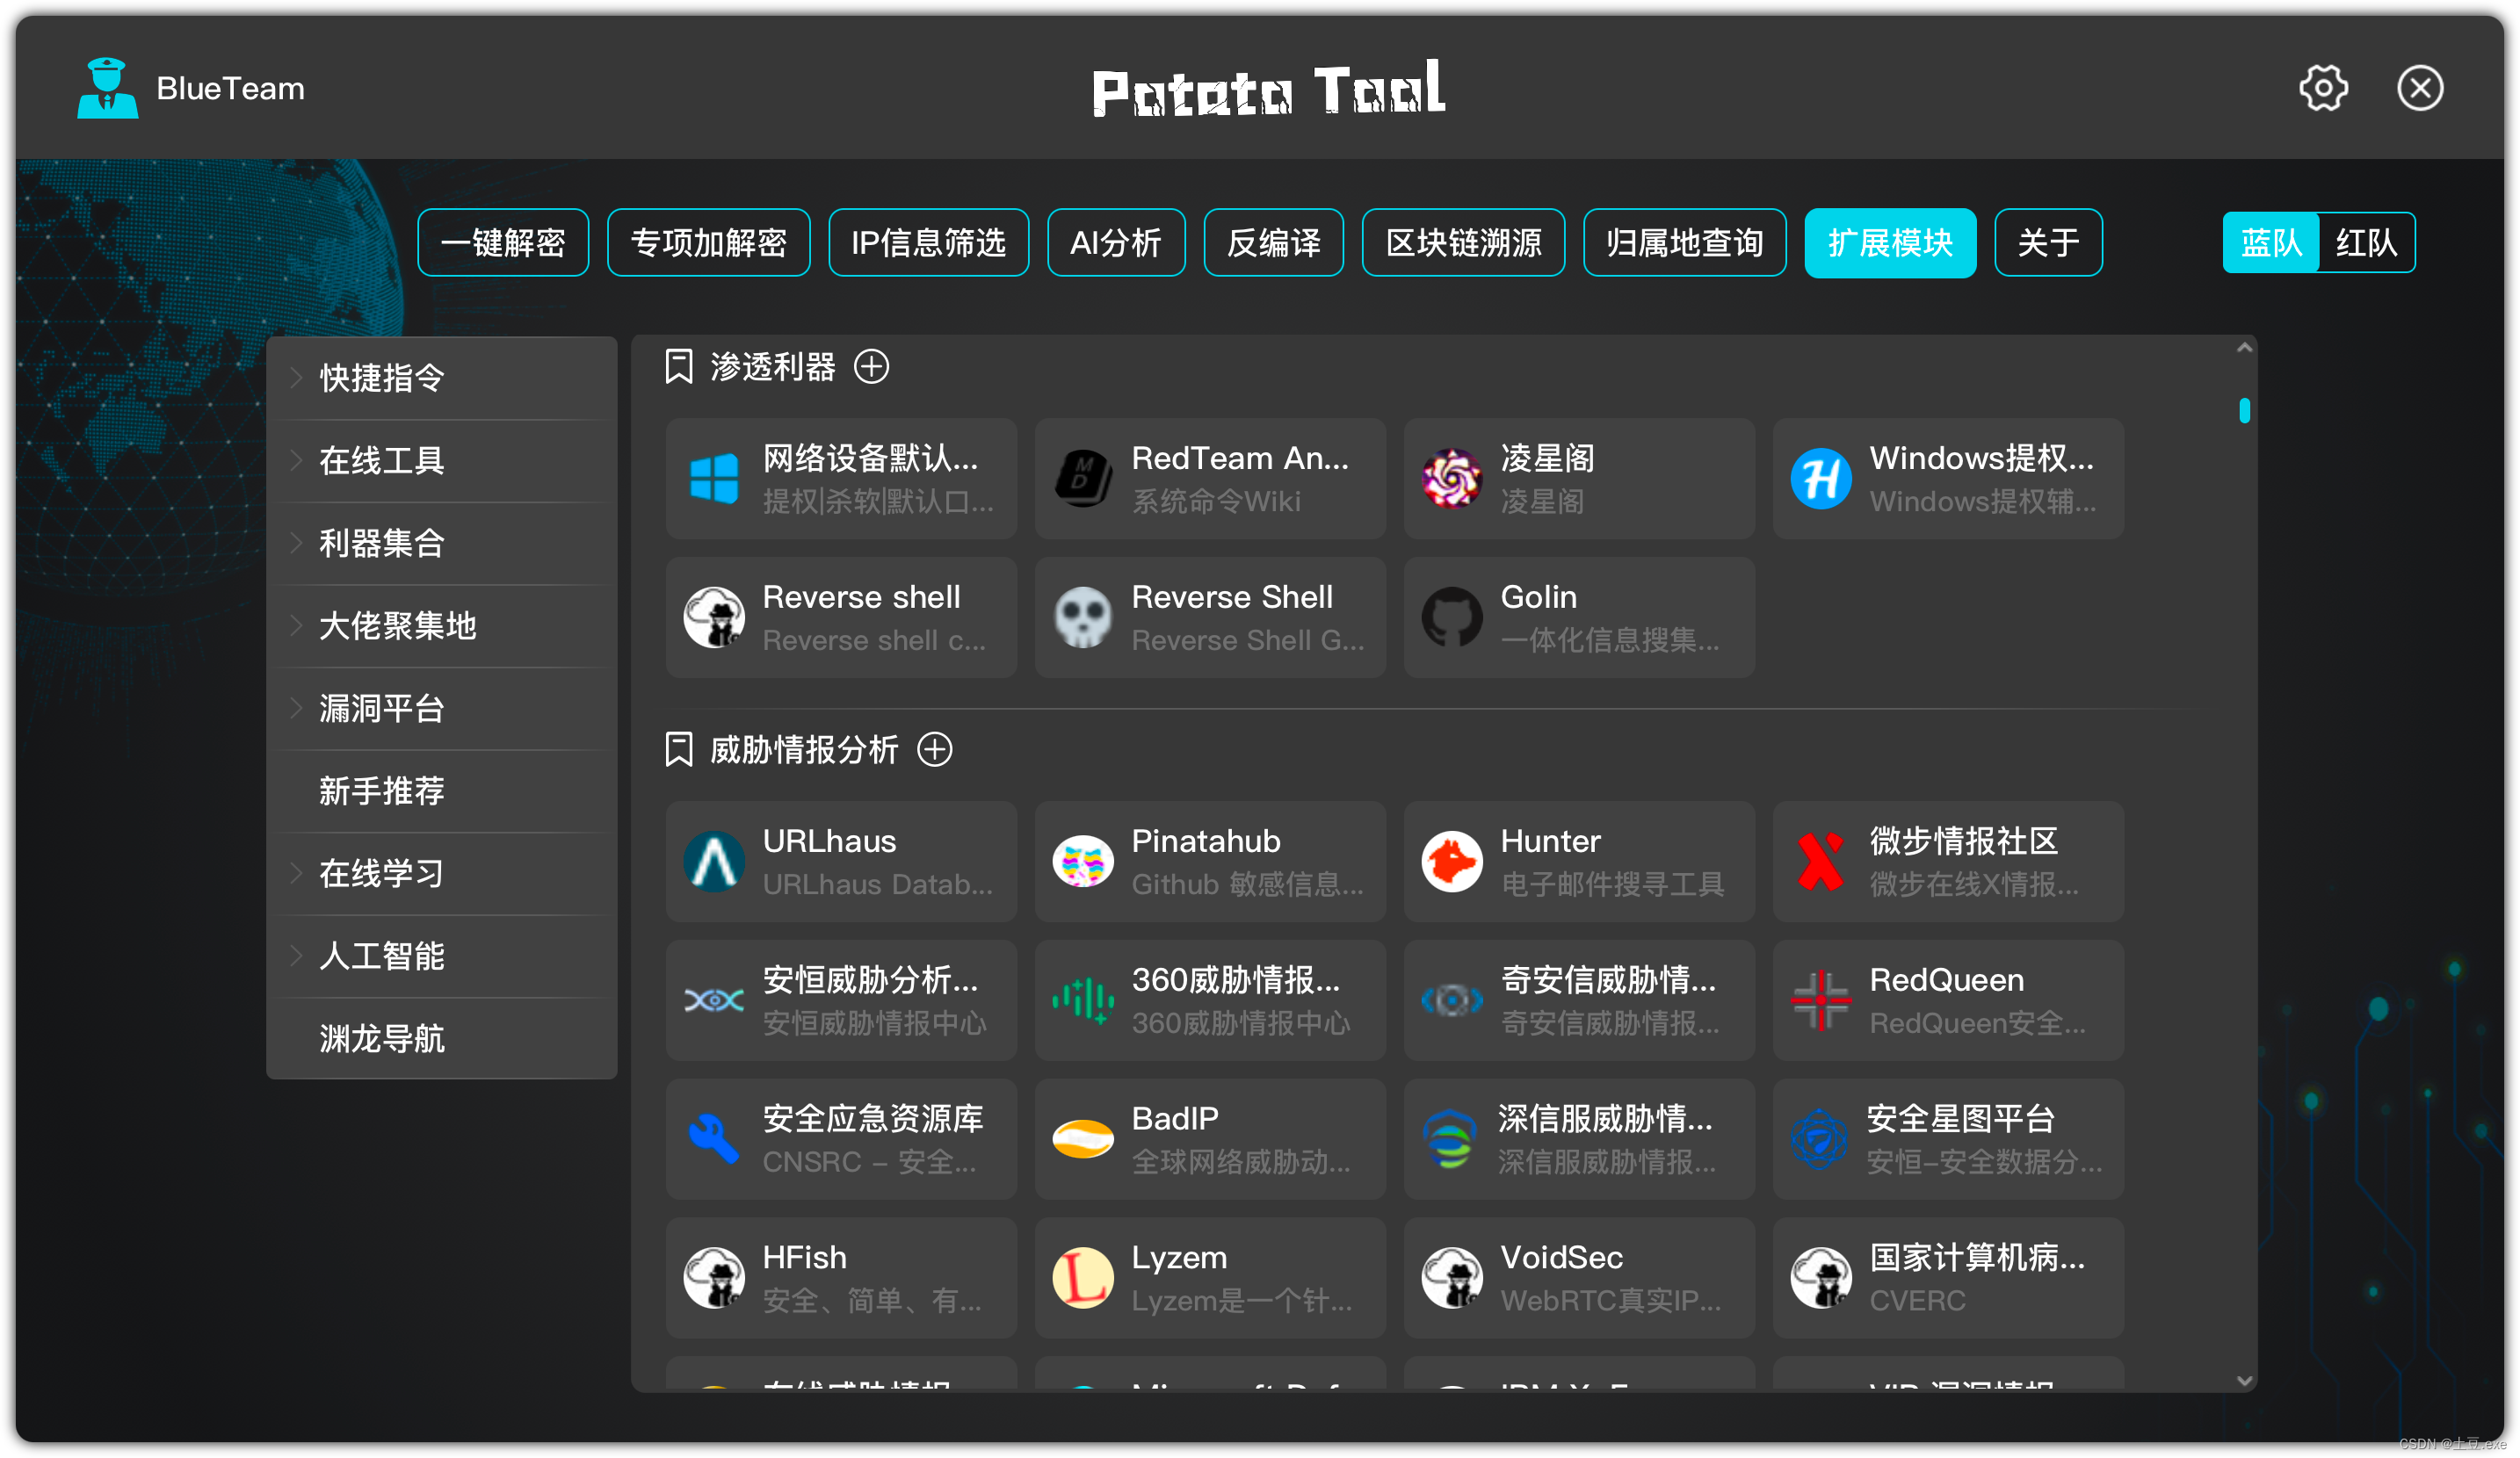Image resolution: width=2520 pixels, height=1458 pixels.
Task: Switch to the 一键解密 tab
Action: pos(502,242)
